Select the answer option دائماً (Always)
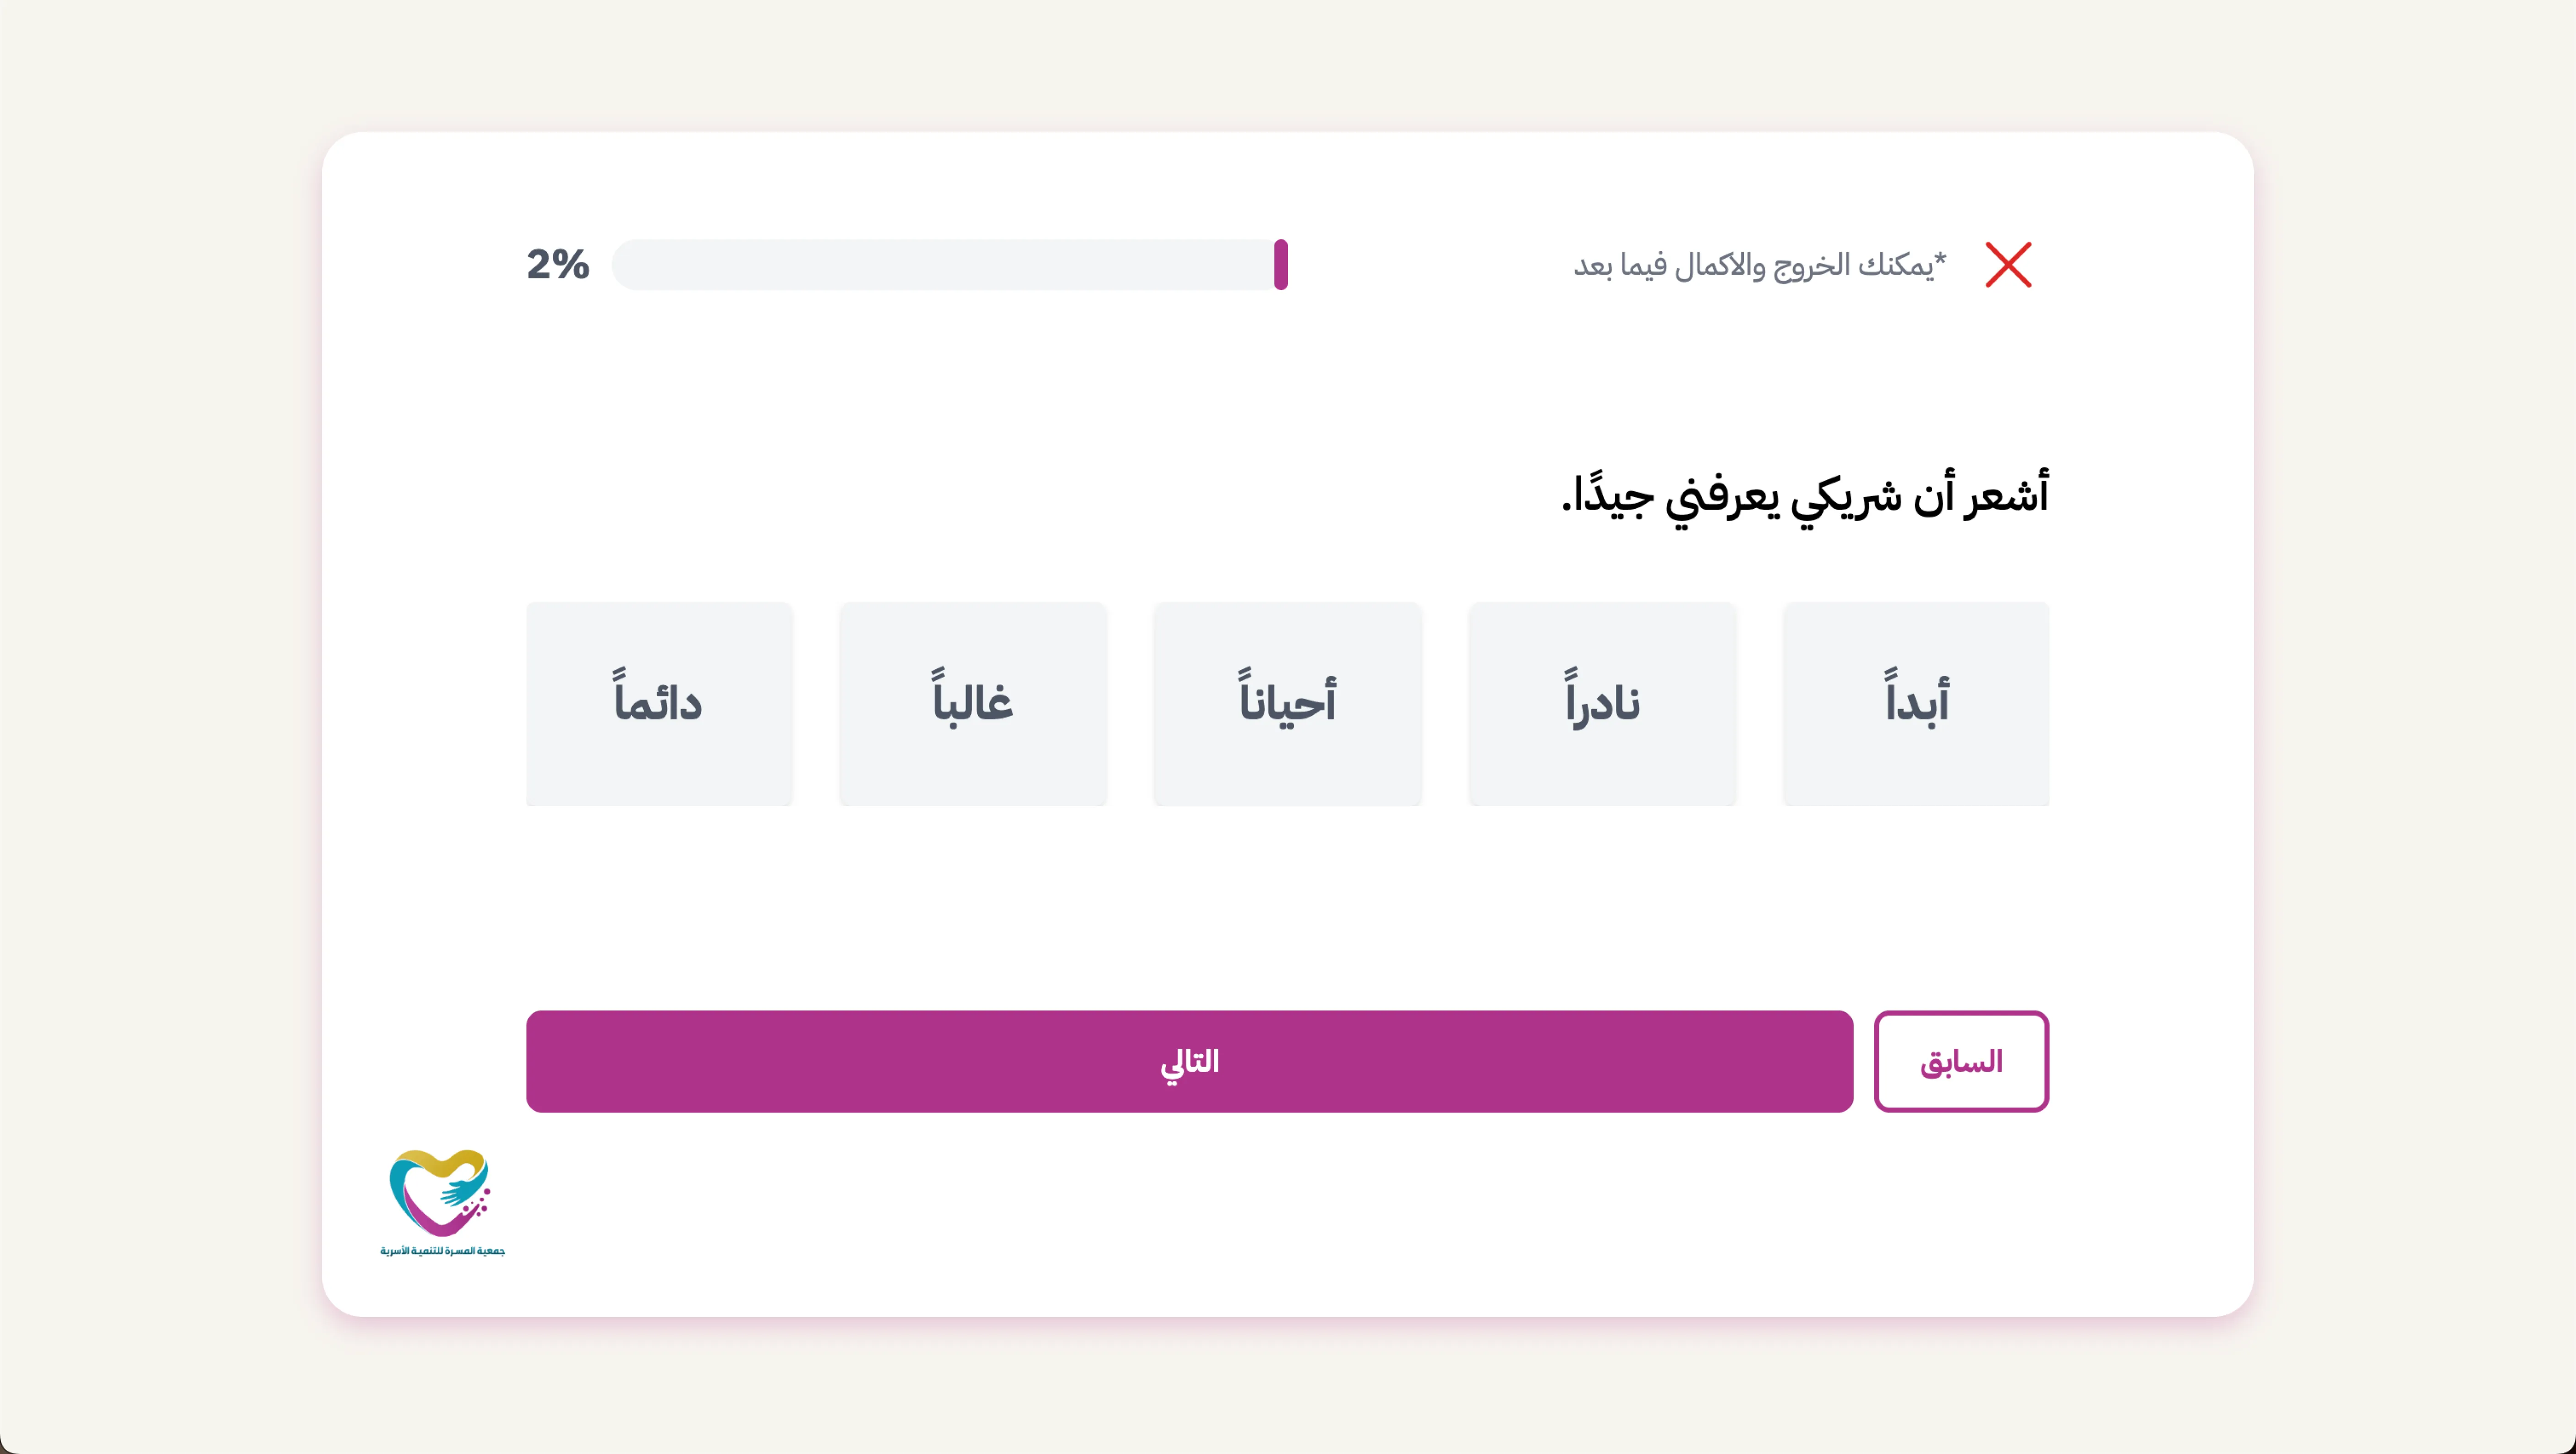 click(x=659, y=704)
